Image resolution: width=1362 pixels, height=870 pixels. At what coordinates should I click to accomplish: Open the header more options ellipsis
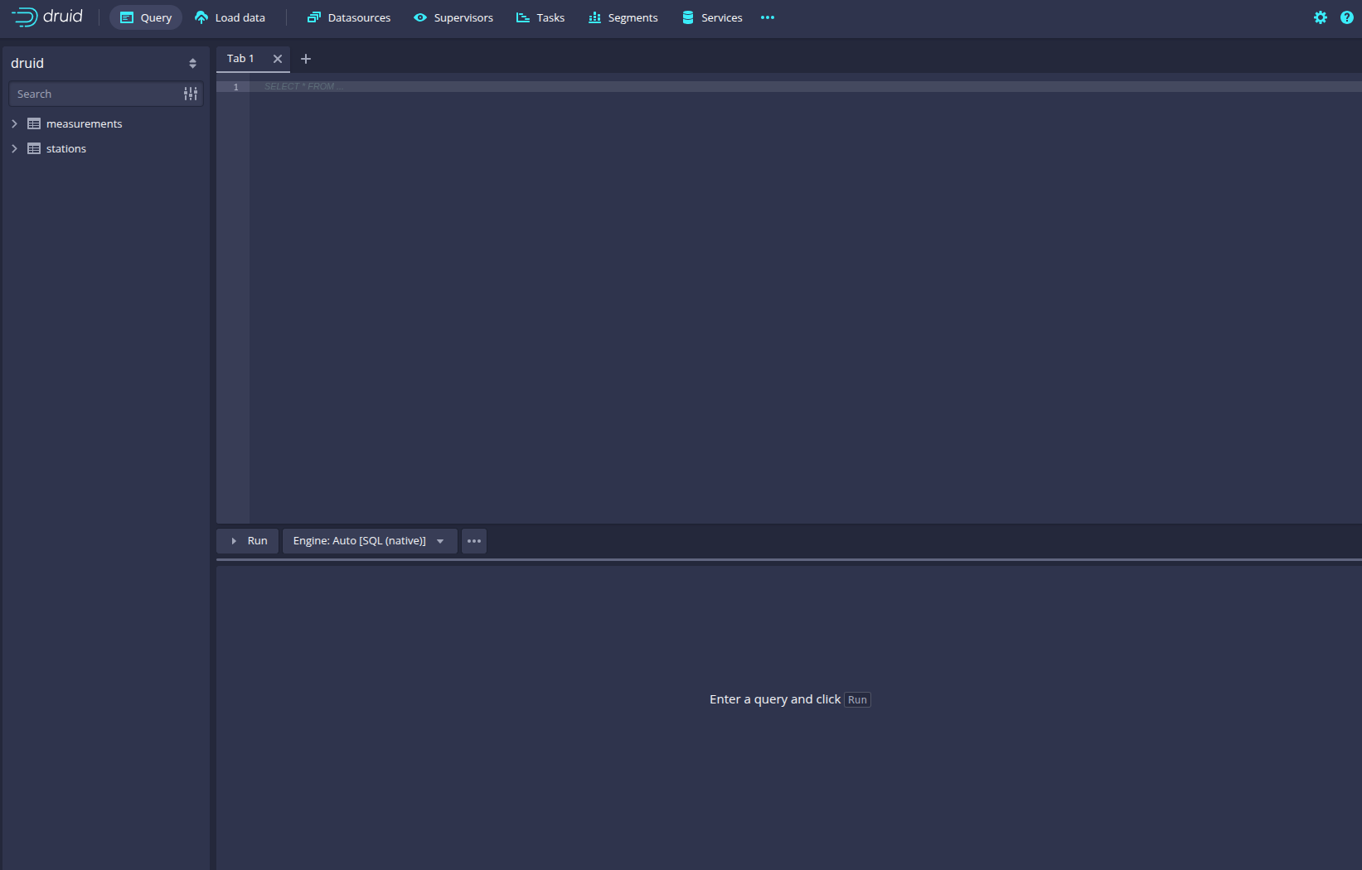(768, 17)
